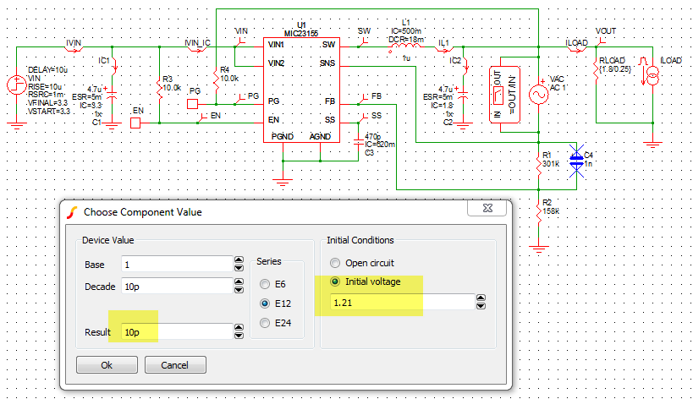693x399 pixels.
Task: Select the MIC23155 U1 chip symbol
Action: pos(301,90)
